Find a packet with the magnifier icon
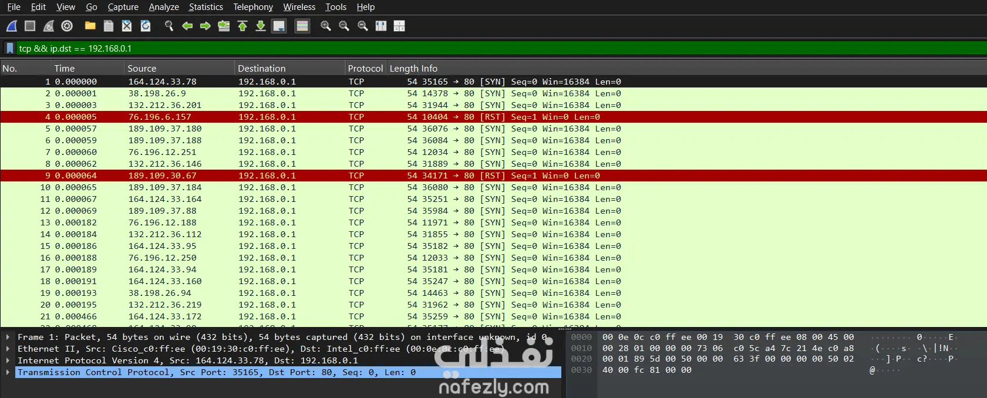This screenshot has height=398, width=987. 169,26
